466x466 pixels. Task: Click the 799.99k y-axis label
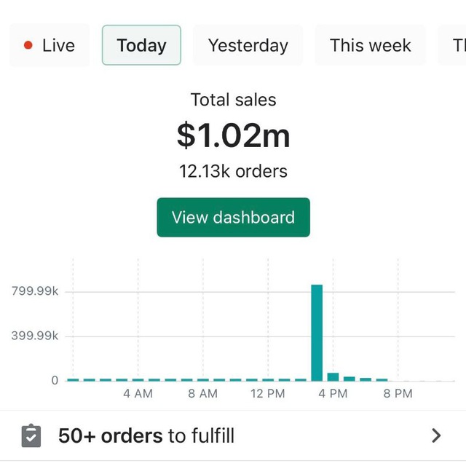click(35, 291)
